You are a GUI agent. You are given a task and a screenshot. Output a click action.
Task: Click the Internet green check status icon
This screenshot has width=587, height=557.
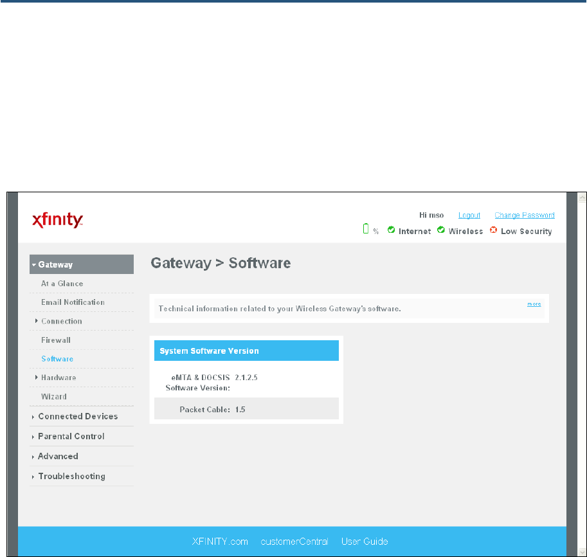pos(391,230)
